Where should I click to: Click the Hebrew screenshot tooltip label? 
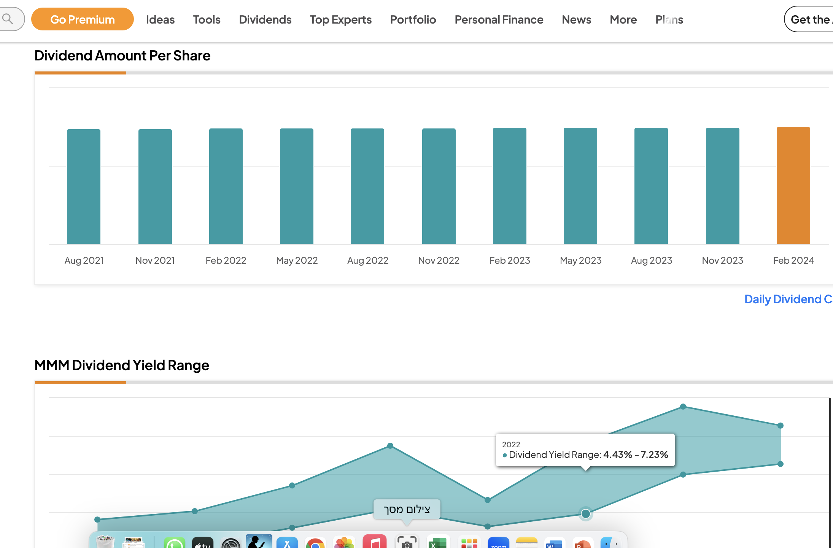407,509
